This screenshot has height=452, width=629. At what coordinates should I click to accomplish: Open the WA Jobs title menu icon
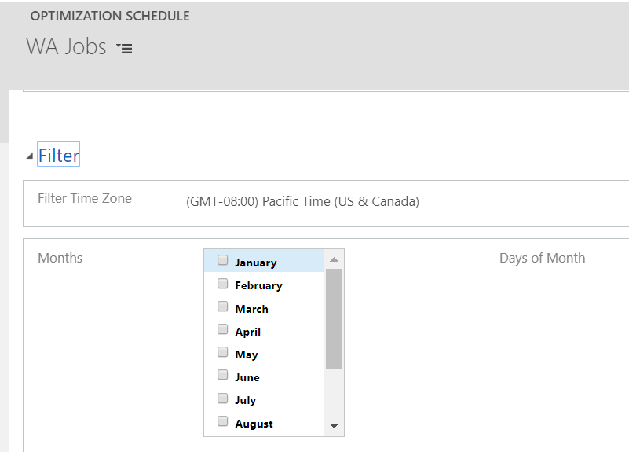(124, 48)
